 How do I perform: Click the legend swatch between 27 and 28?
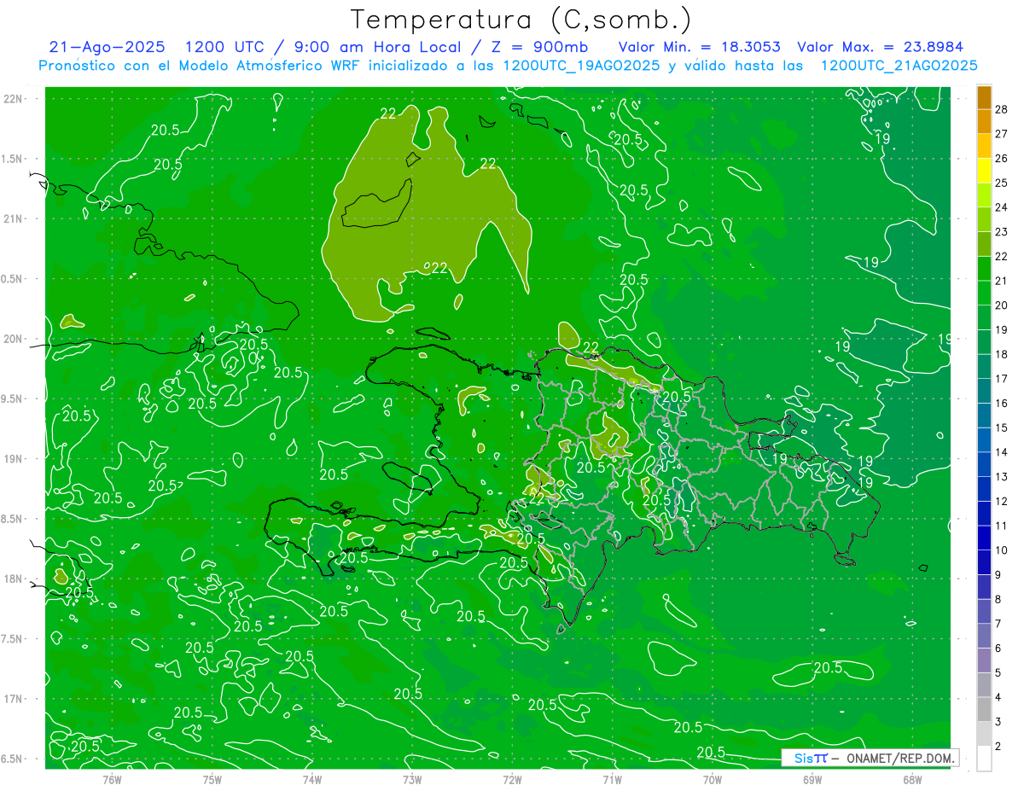click(x=985, y=121)
